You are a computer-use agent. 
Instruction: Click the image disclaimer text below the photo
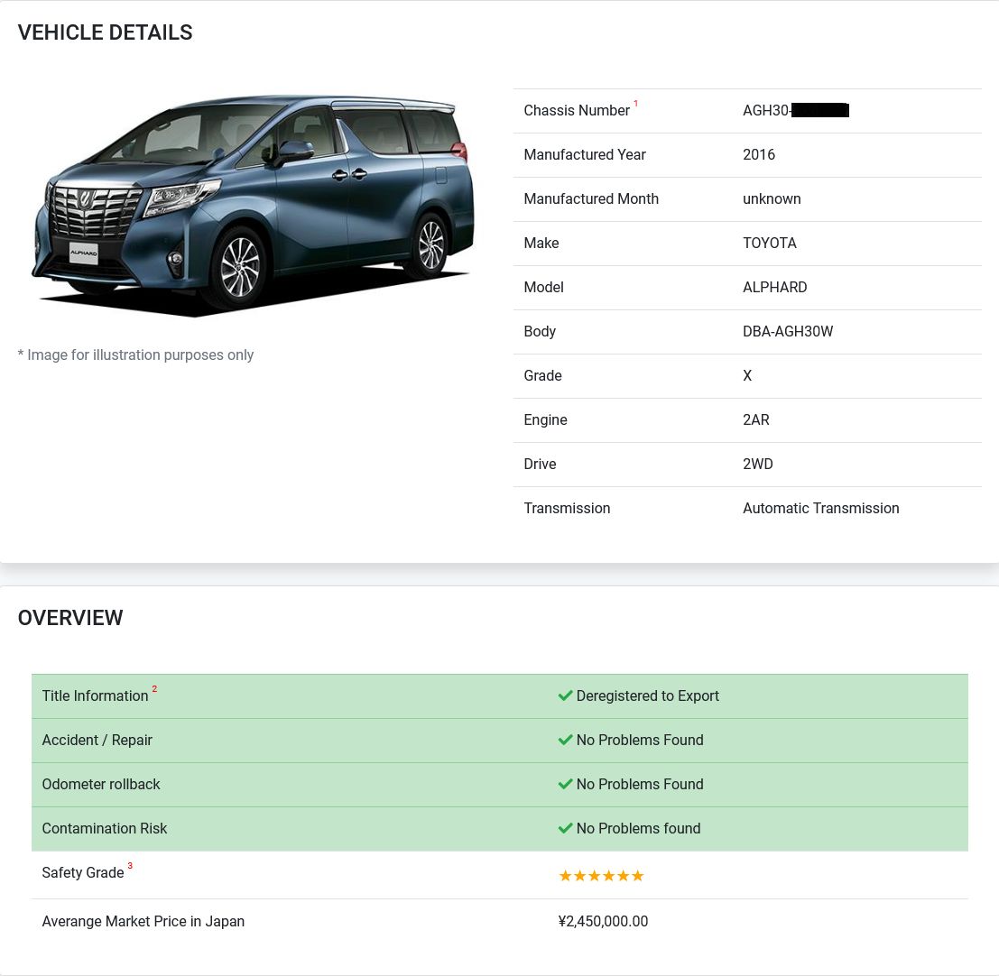coord(136,354)
